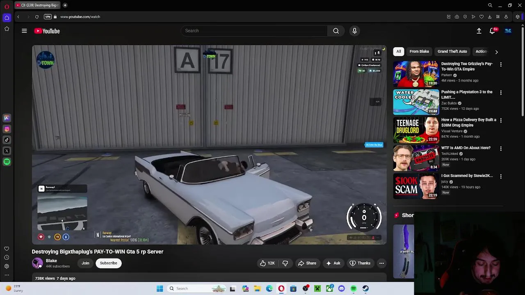Open the $100K Scam video thumbnail

(416, 186)
